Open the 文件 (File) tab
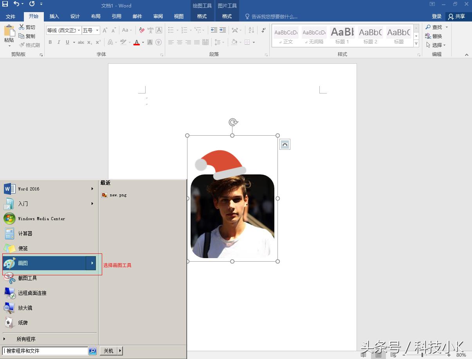472x359 pixels. pos(11,16)
